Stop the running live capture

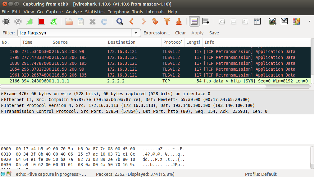[42, 21]
